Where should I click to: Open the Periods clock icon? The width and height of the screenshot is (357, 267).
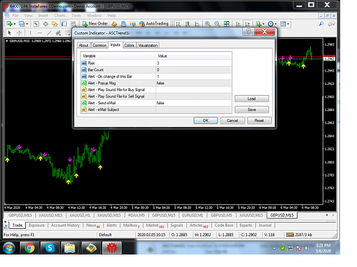point(271,23)
